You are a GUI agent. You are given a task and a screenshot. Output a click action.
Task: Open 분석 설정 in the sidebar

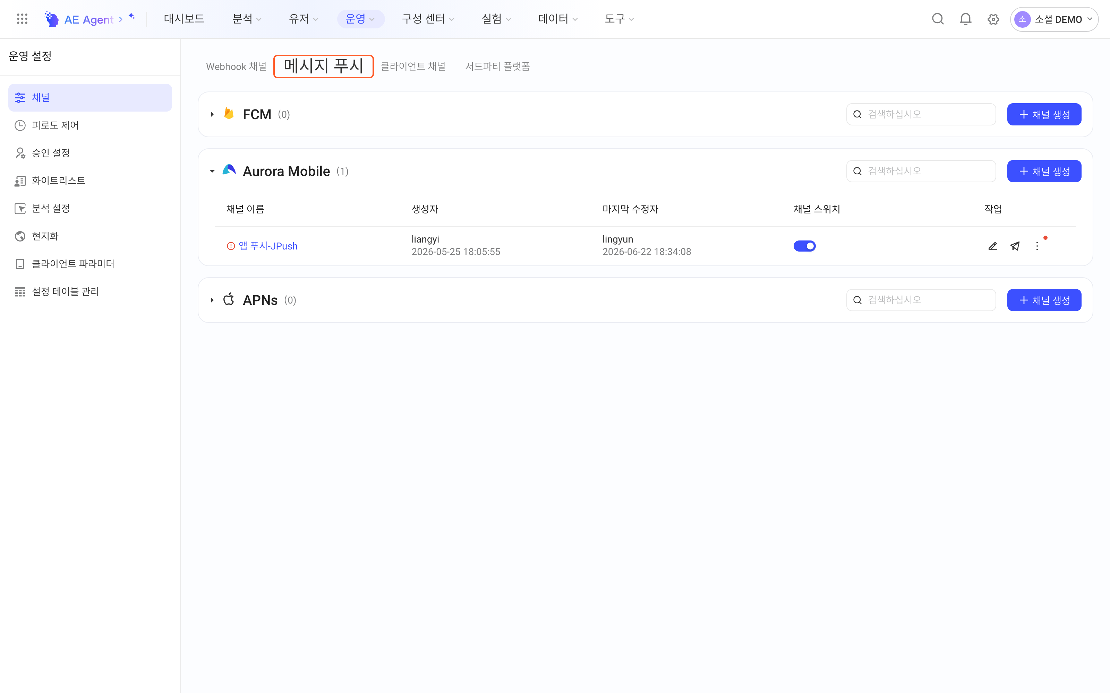(x=90, y=209)
